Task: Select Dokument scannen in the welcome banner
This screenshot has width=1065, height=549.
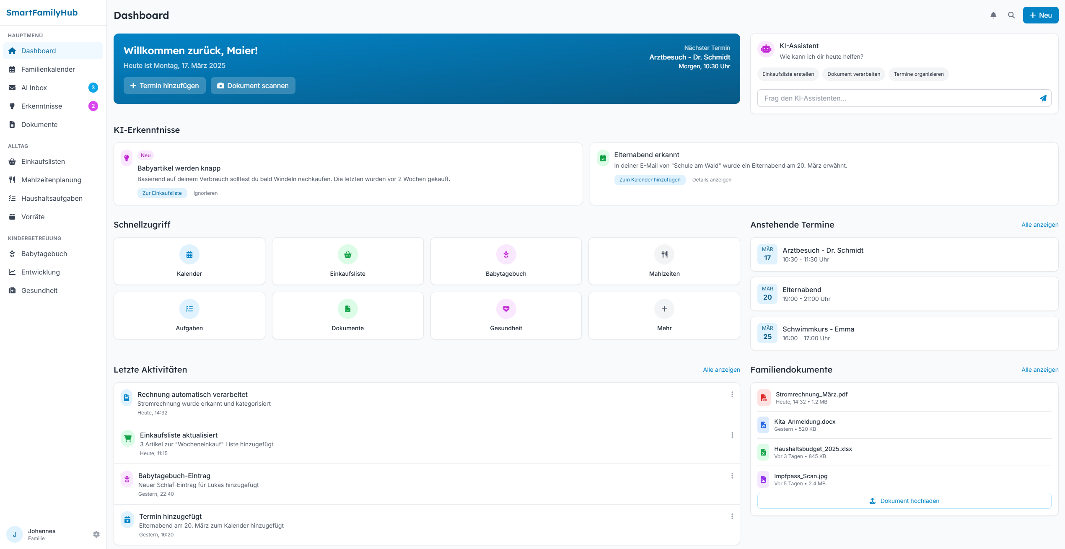Action: click(x=253, y=85)
